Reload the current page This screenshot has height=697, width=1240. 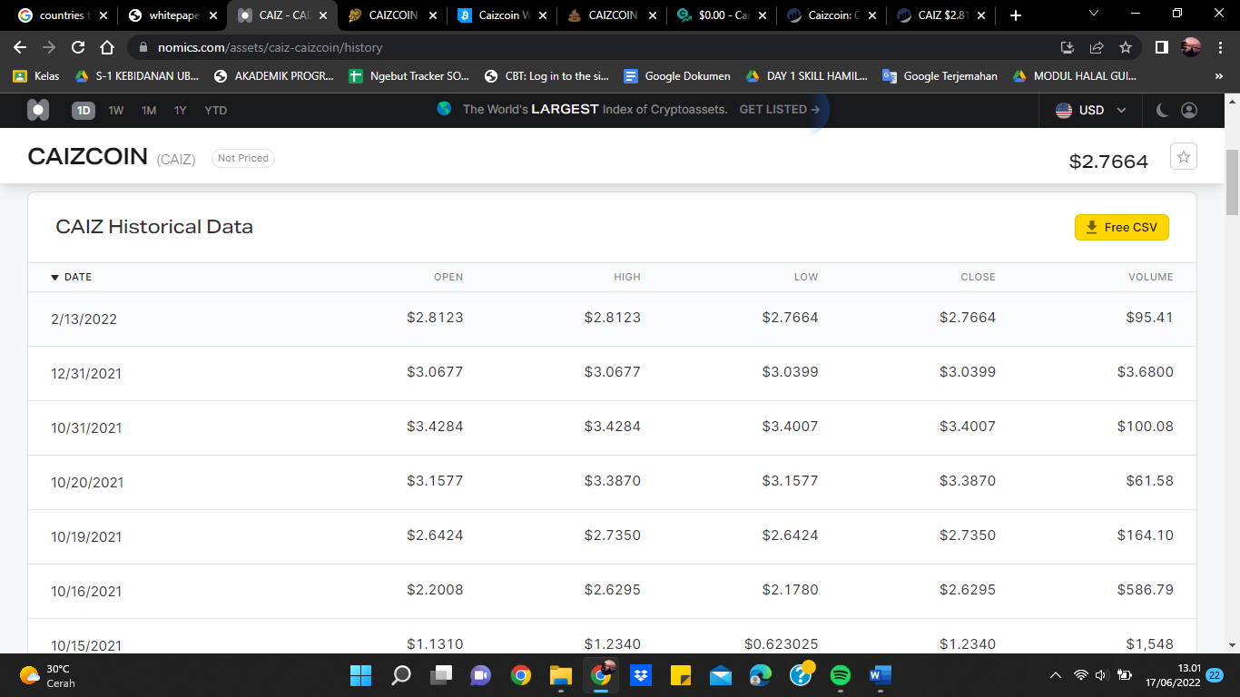78,47
